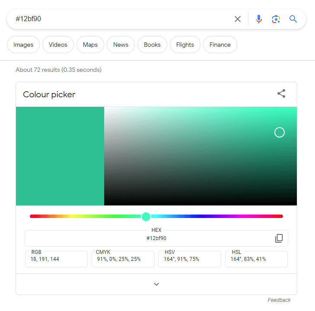315x311 pixels.
Task: Start voice search with the microphone icon
Action: 259,19
